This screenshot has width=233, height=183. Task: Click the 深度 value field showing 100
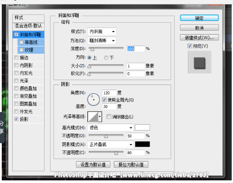click(135, 49)
